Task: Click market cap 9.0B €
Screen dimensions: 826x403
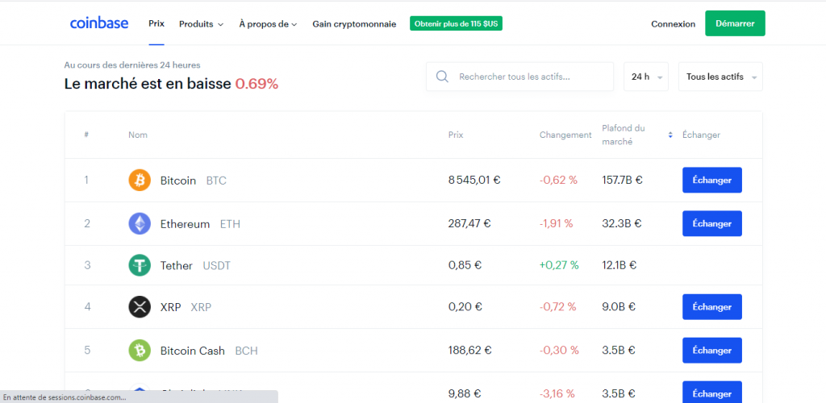Action: pyautogui.click(x=619, y=307)
